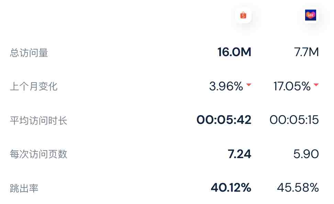The image size is (334, 204).
Task: Click the pages per visit value 5.90
Action: [306, 154]
